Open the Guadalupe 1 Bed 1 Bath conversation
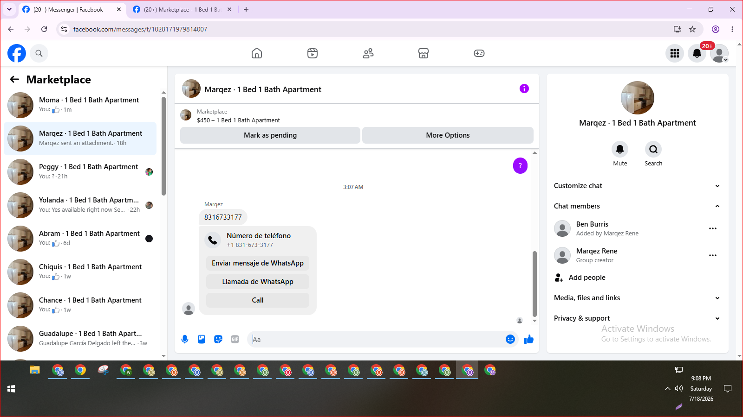The width and height of the screenshot is (743, 417). point(80,339)
